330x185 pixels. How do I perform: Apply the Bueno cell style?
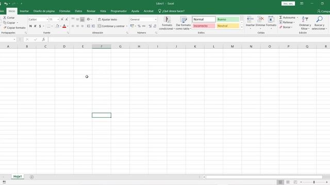pyautogui.click(x=228, y=20)
